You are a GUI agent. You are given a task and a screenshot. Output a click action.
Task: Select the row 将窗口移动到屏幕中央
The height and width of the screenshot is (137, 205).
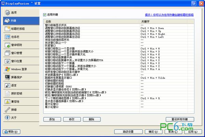[x=119, y=57]
